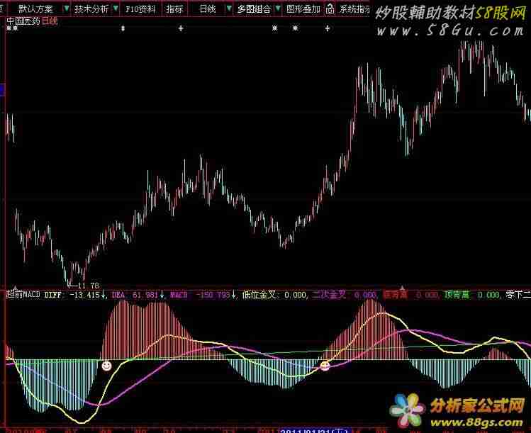531x433 pixels.
Task: Click the vertical double-arrow info marker
Action: [x=123, y=29]
